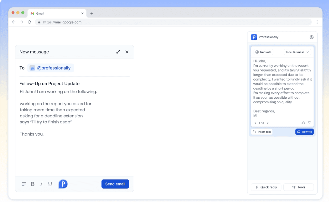This screenshot has height=202, width=329.
Task: Click the 'taking more time than expected' line
Action: (52, 110)
